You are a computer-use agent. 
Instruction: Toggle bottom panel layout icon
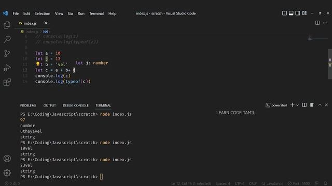[291, 13]
